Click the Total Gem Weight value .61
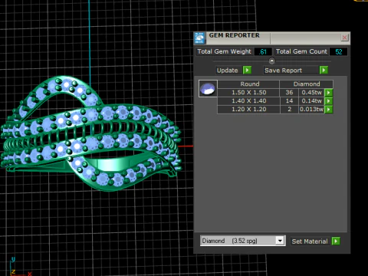Screen dimensions: 368x276 [x=263, y=51]
